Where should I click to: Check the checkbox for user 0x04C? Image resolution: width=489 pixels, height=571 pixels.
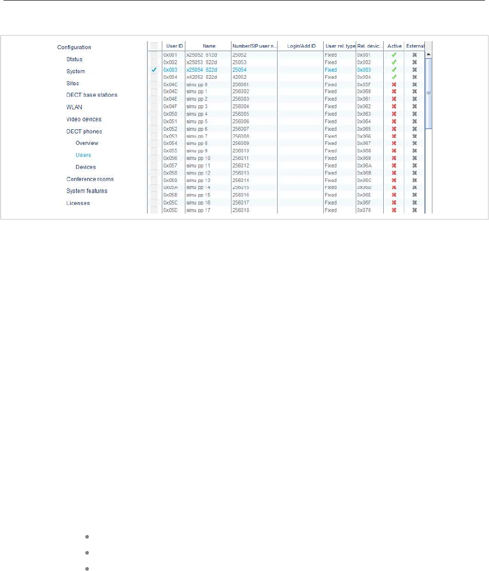point(154,85)
